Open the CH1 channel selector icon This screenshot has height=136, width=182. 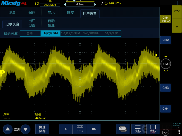(x=123, y=129)
